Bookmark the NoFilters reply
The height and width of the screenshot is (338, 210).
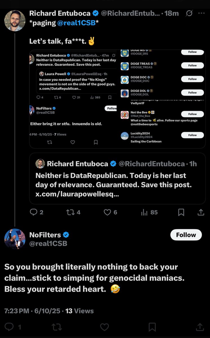[x=152, y=327]
